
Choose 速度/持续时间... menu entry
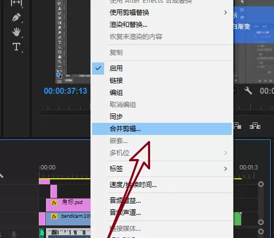(162, 185)
